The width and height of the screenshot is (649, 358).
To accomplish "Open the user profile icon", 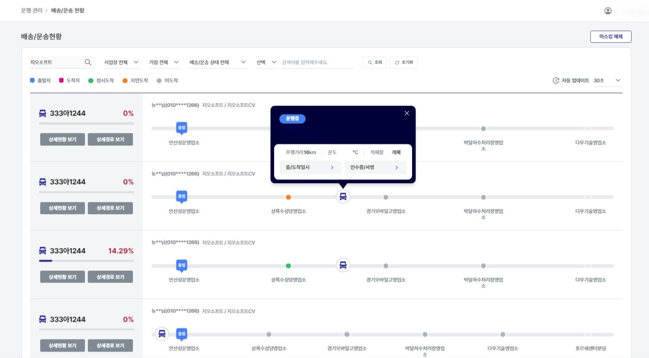I will coord(608,11).
